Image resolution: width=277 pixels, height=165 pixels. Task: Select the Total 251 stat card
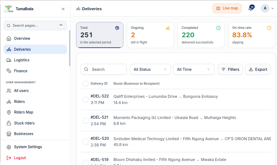point(100,35)
